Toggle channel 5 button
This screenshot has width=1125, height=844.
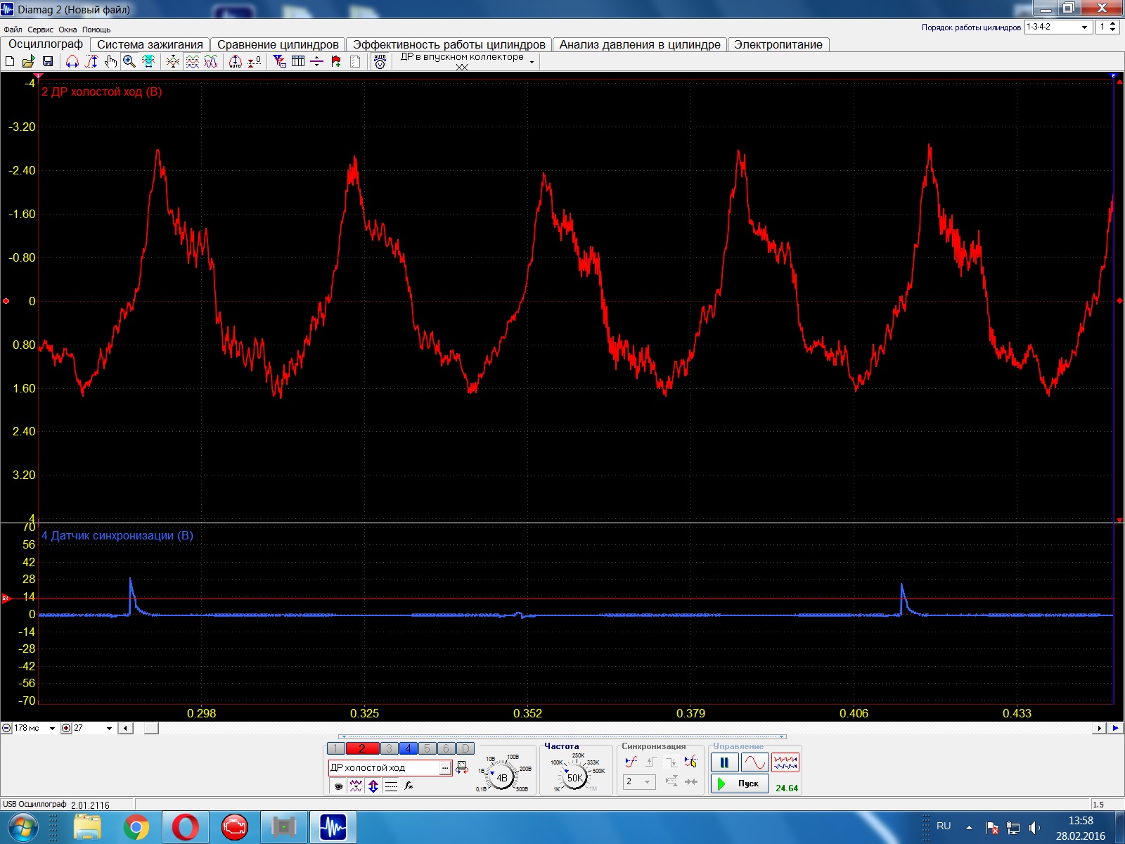point(427,748)
